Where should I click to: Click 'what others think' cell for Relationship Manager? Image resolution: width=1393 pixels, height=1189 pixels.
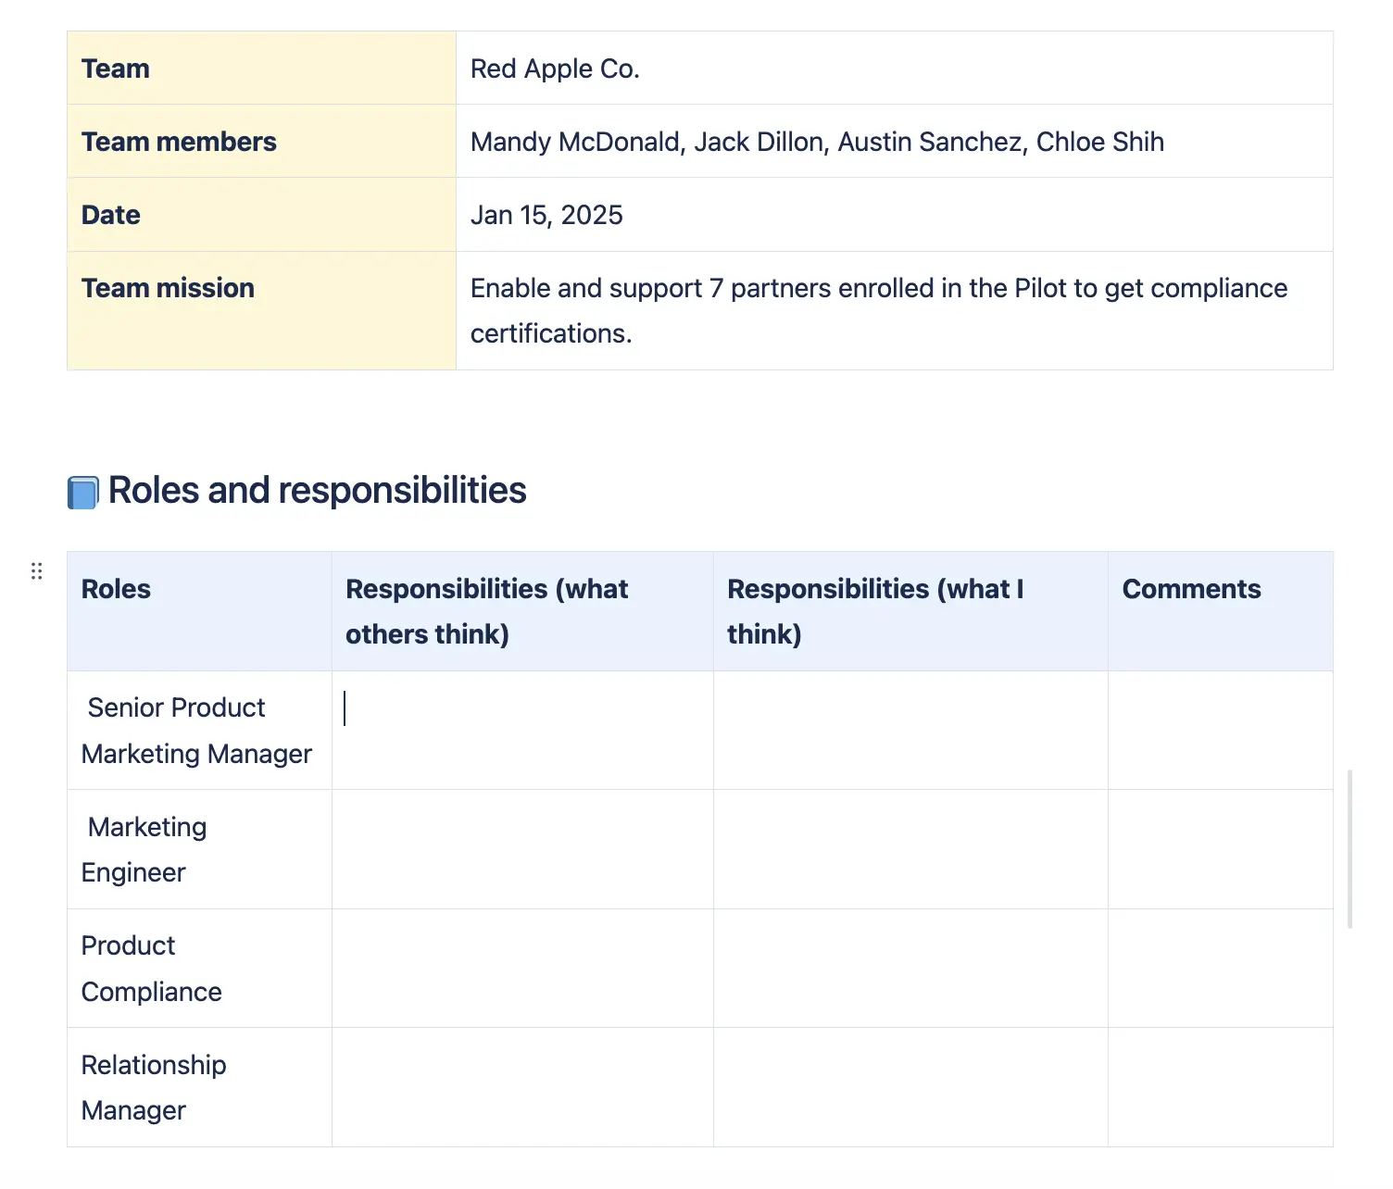[522, 1088]
